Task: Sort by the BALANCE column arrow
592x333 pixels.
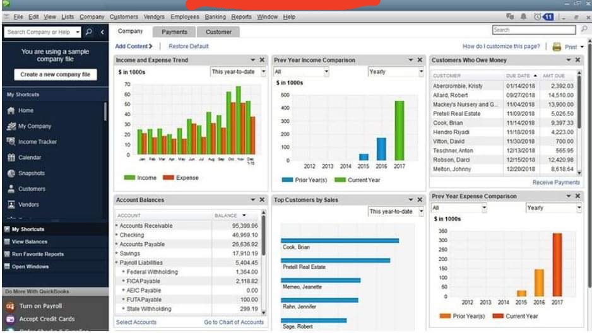Action: (x=244, y=215)
